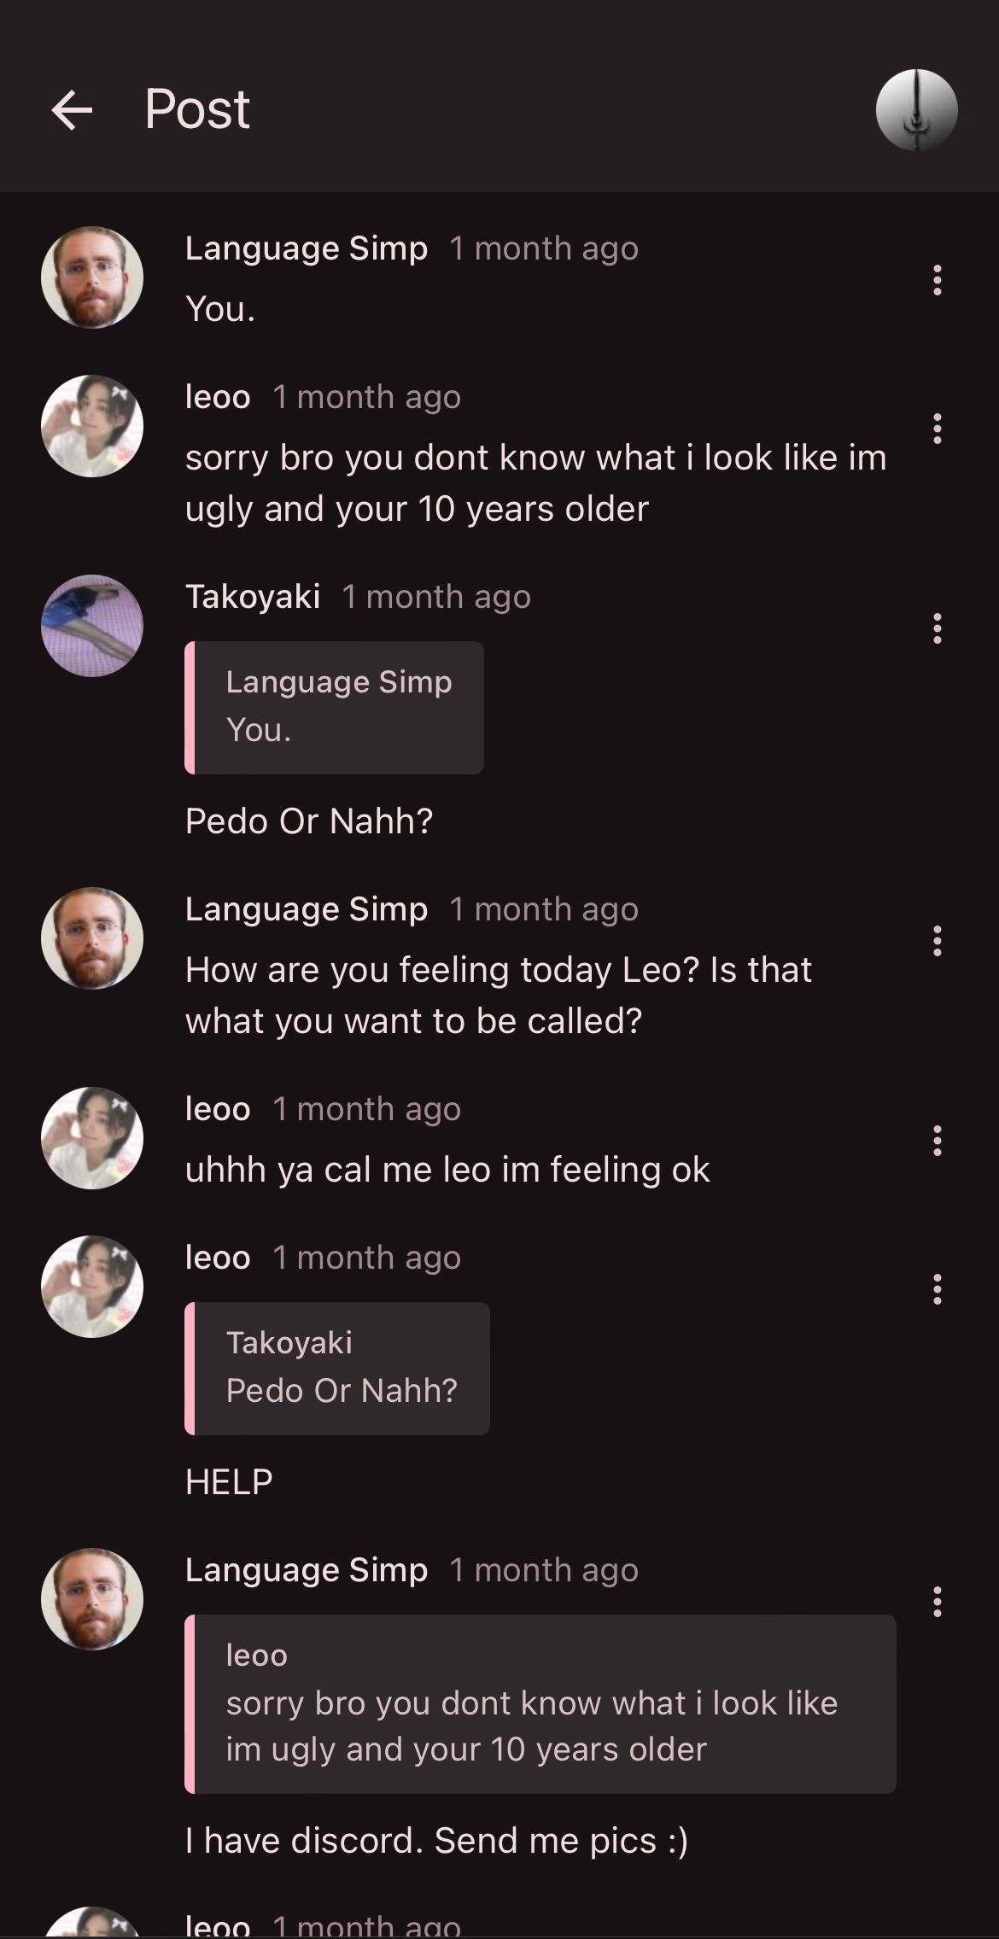Viewport: 999px width, 1939px height.
Task: Tap quoted "Pedo Or Nahh?" reply block
Action: 337,1368
